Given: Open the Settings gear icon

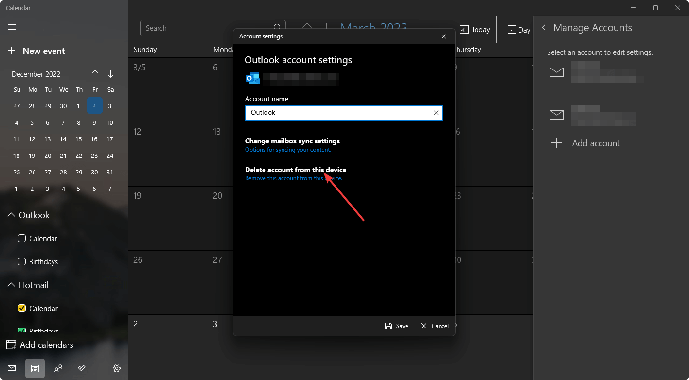Looking at the screenshot, I should click(117, 368).
